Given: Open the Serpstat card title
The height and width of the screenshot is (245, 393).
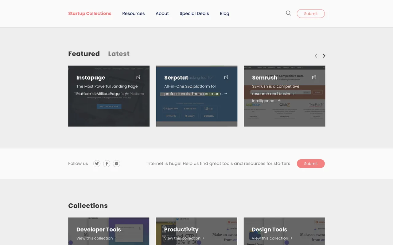Looking at the screenshot, I should pyautogui.click(x=176, y=78).
